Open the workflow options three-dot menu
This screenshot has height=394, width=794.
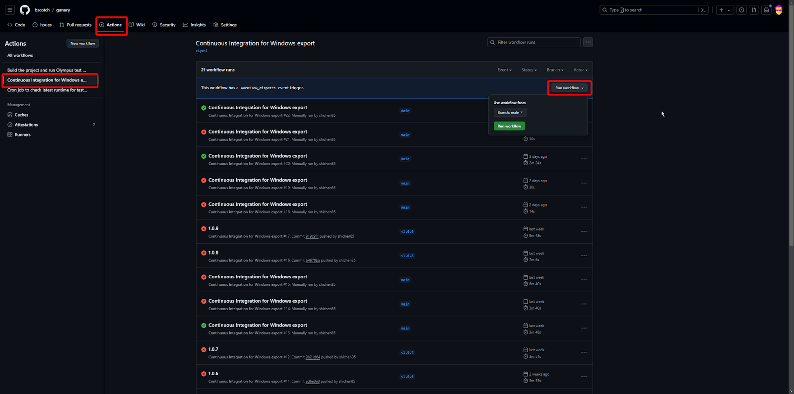coord(588,42)
